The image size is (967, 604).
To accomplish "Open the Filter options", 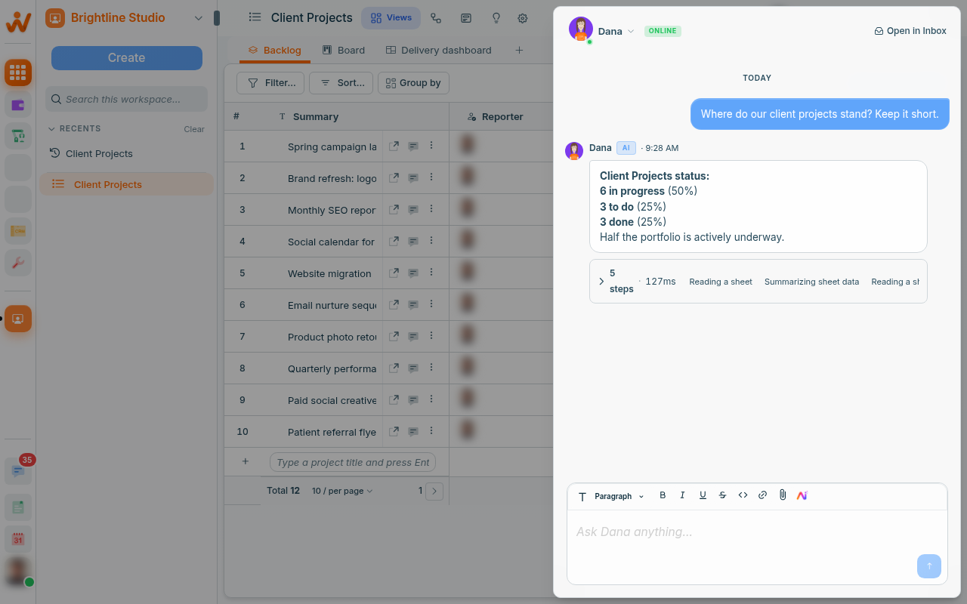I will 271,83.
